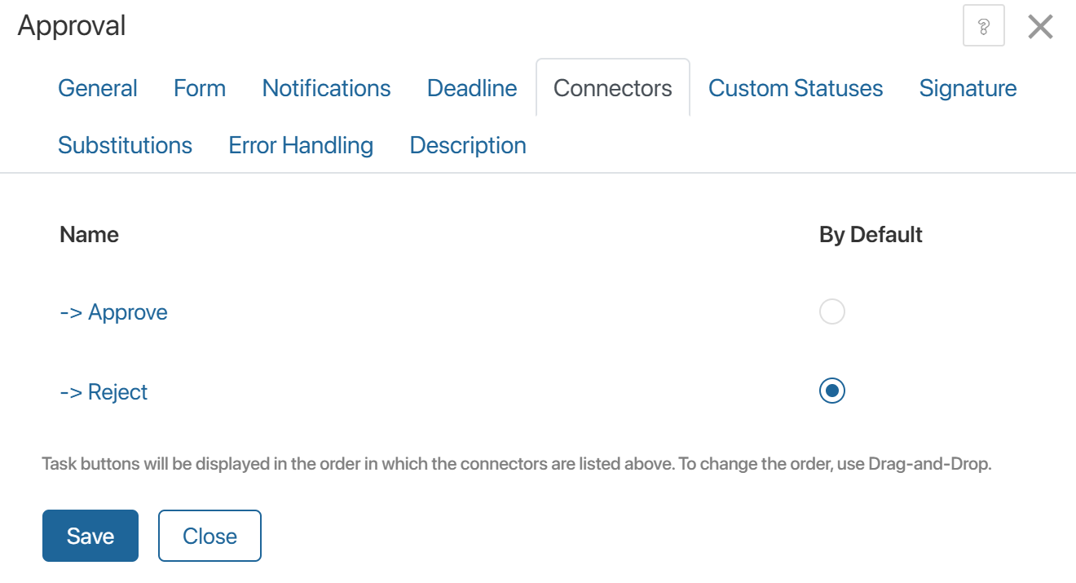This screenshot has height=583, width=1076.
Task: Click the Name column header
Action: click(90, 235)
